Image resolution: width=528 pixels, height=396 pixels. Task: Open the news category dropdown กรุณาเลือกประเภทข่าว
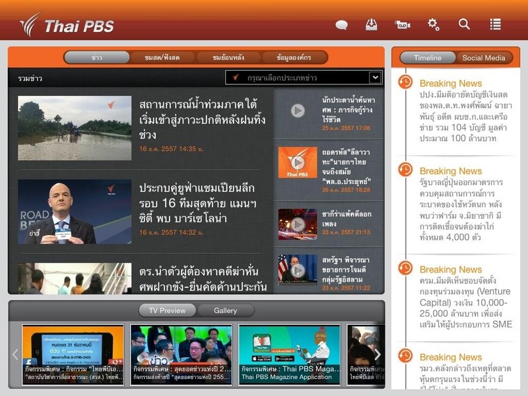pos(304,78)
